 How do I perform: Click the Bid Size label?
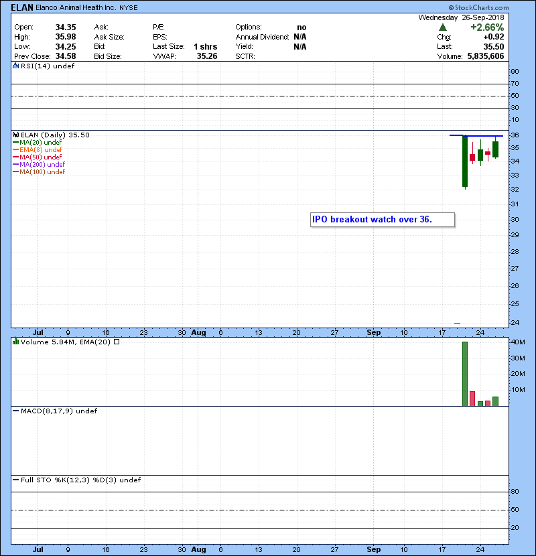(x=108, y=56)
